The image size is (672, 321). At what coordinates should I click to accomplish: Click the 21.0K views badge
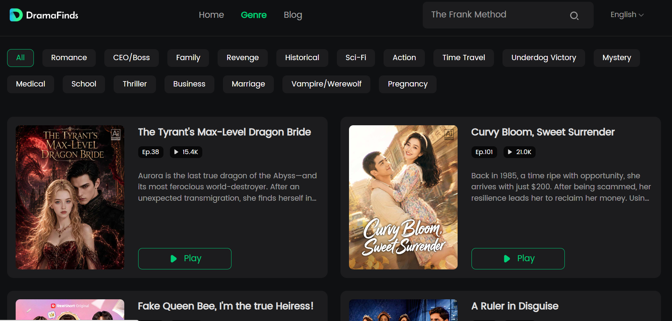[x=519, y=152]
